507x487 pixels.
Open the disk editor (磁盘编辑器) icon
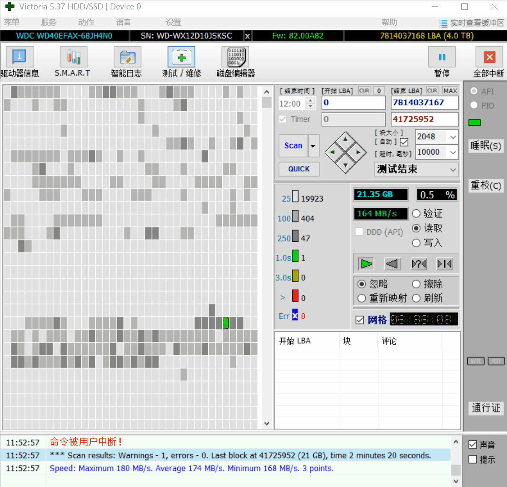pos(236,57)
